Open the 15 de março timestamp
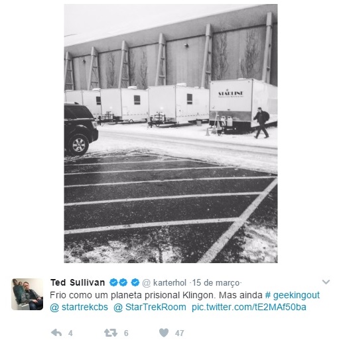This screenshot has width=341, height=344. (216, 283)
